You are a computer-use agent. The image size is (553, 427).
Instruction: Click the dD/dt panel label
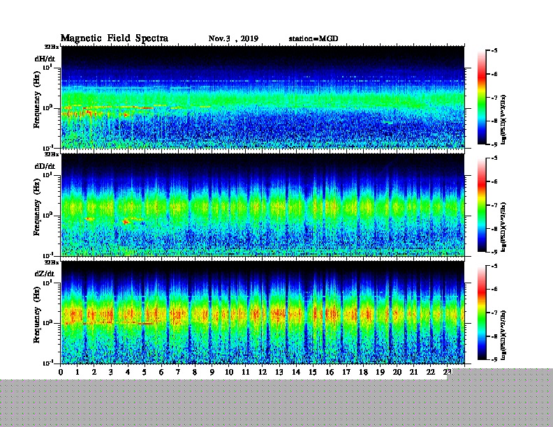click(x=45, y=166)
